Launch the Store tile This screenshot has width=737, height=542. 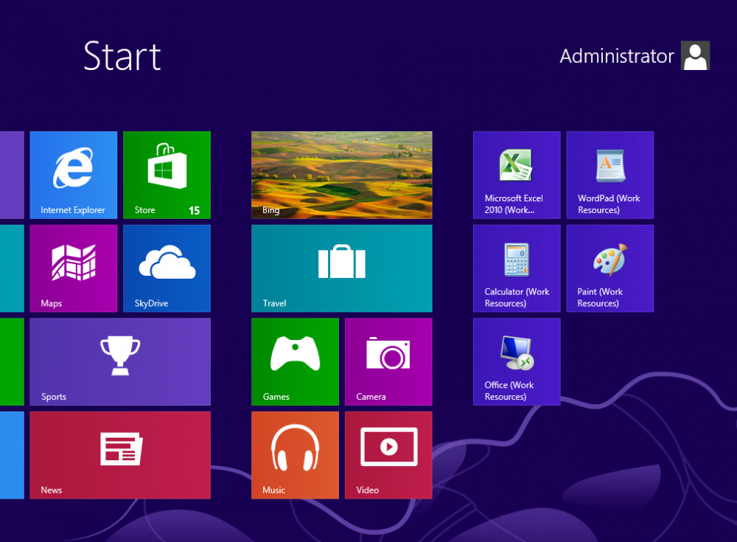[x=167, y=175]
